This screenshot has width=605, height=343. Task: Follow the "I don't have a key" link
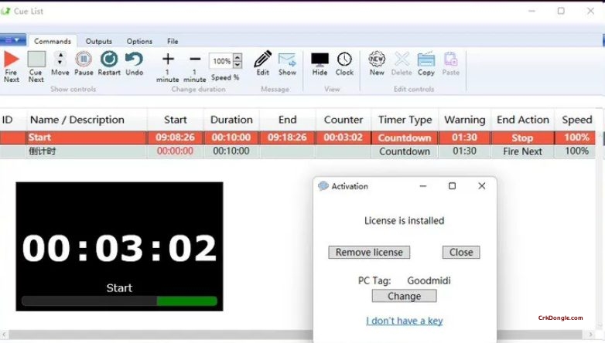[404, 321]
